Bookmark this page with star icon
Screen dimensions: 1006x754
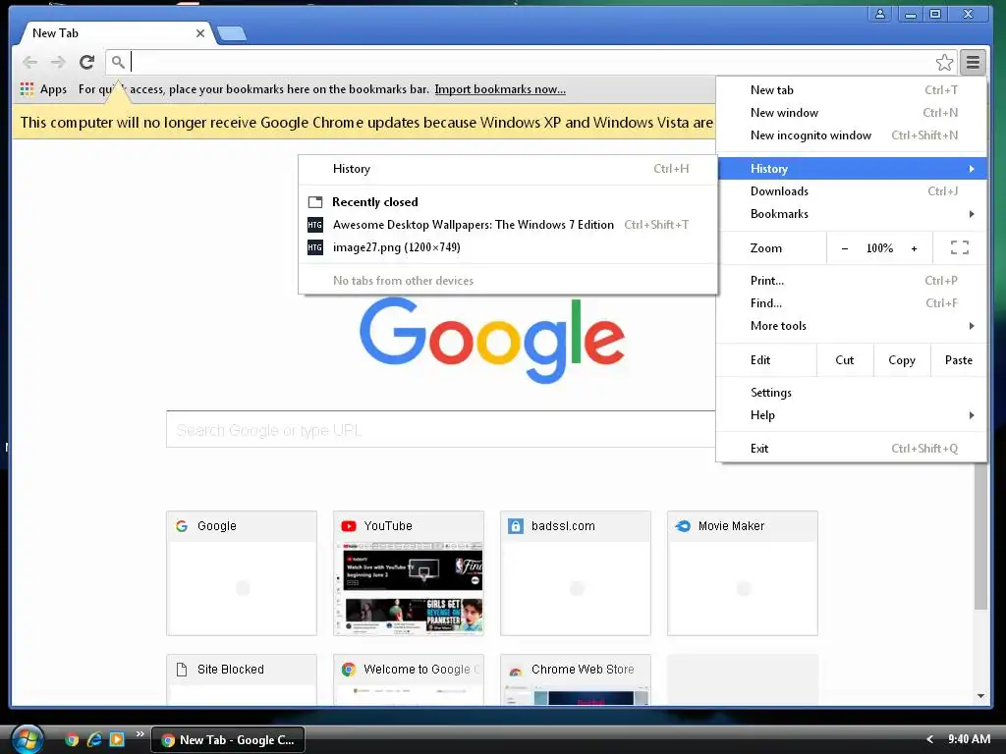coord(944,62)
